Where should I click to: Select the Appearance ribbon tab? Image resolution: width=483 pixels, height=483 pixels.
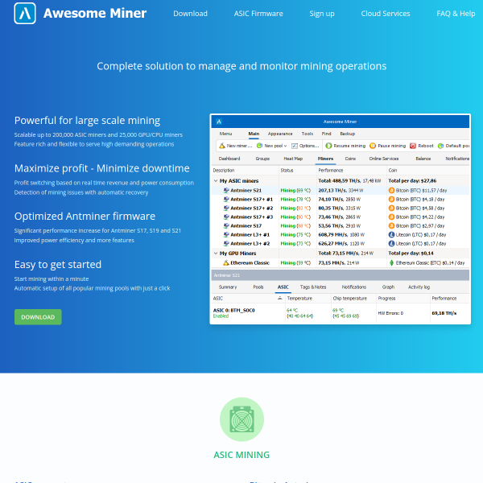[280, 134]
